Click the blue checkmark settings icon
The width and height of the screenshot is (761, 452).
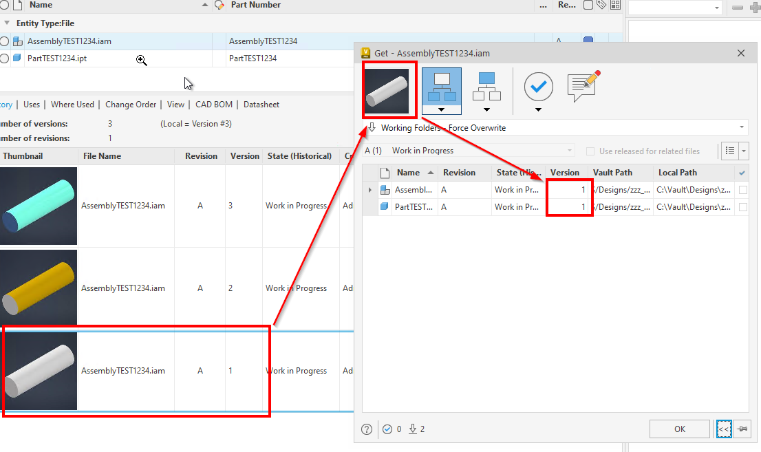(538, 87)
